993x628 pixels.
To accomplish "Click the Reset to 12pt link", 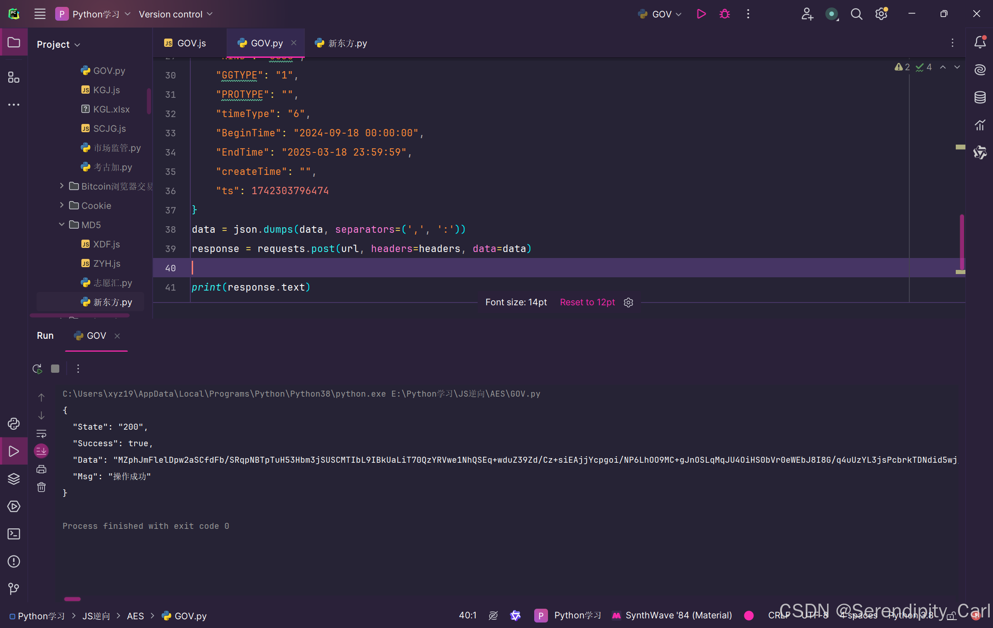I will point(587,302).
